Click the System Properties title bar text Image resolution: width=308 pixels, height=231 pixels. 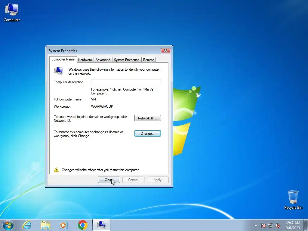pyautogui.click(x=63, y=51)
